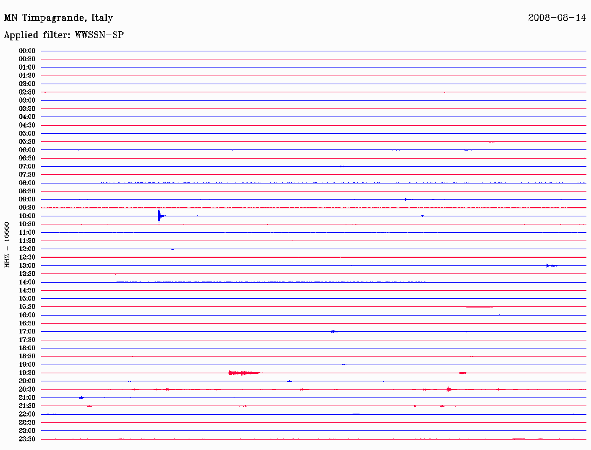591x450 pixels.
Task: Select the 13:00 time label
Action: tap(27, 266)
